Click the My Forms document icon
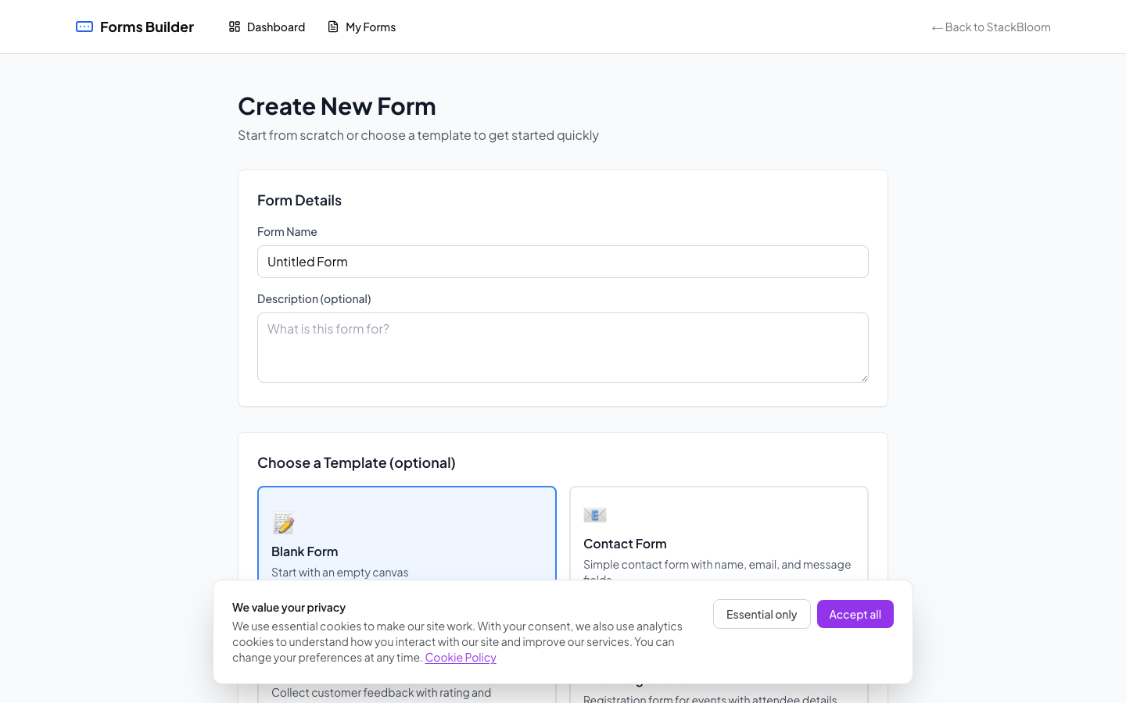This screenshot has height=703, width=1126. 332,27
